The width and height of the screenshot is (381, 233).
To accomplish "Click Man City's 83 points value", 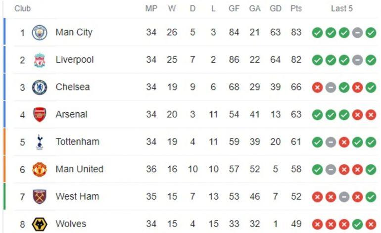I will coord(296,33).
